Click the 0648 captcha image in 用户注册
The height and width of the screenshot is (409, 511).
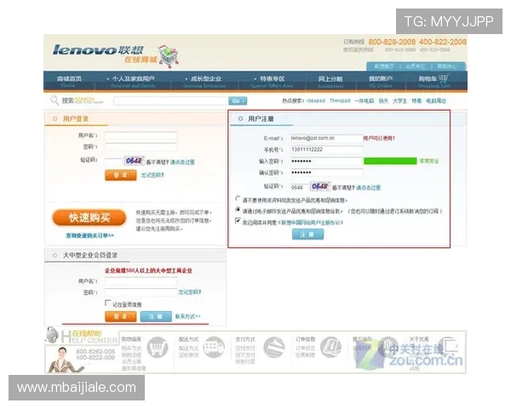pyautogui.click(x=319, y=187)
